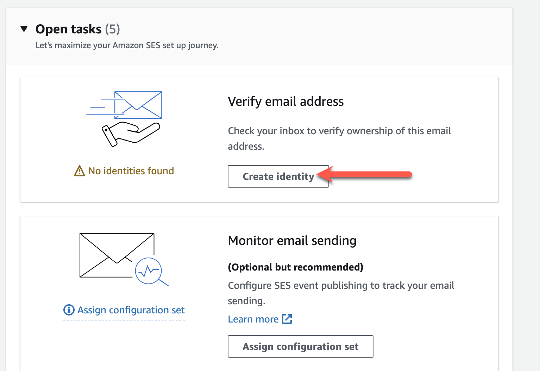Click the sending envelope and hand illustration

pos(125,118)
